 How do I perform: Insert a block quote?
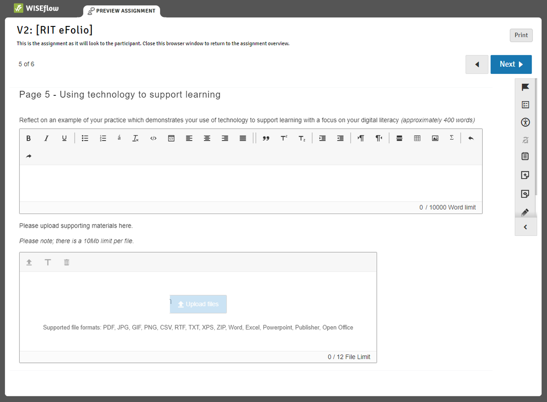pos(266,138)
